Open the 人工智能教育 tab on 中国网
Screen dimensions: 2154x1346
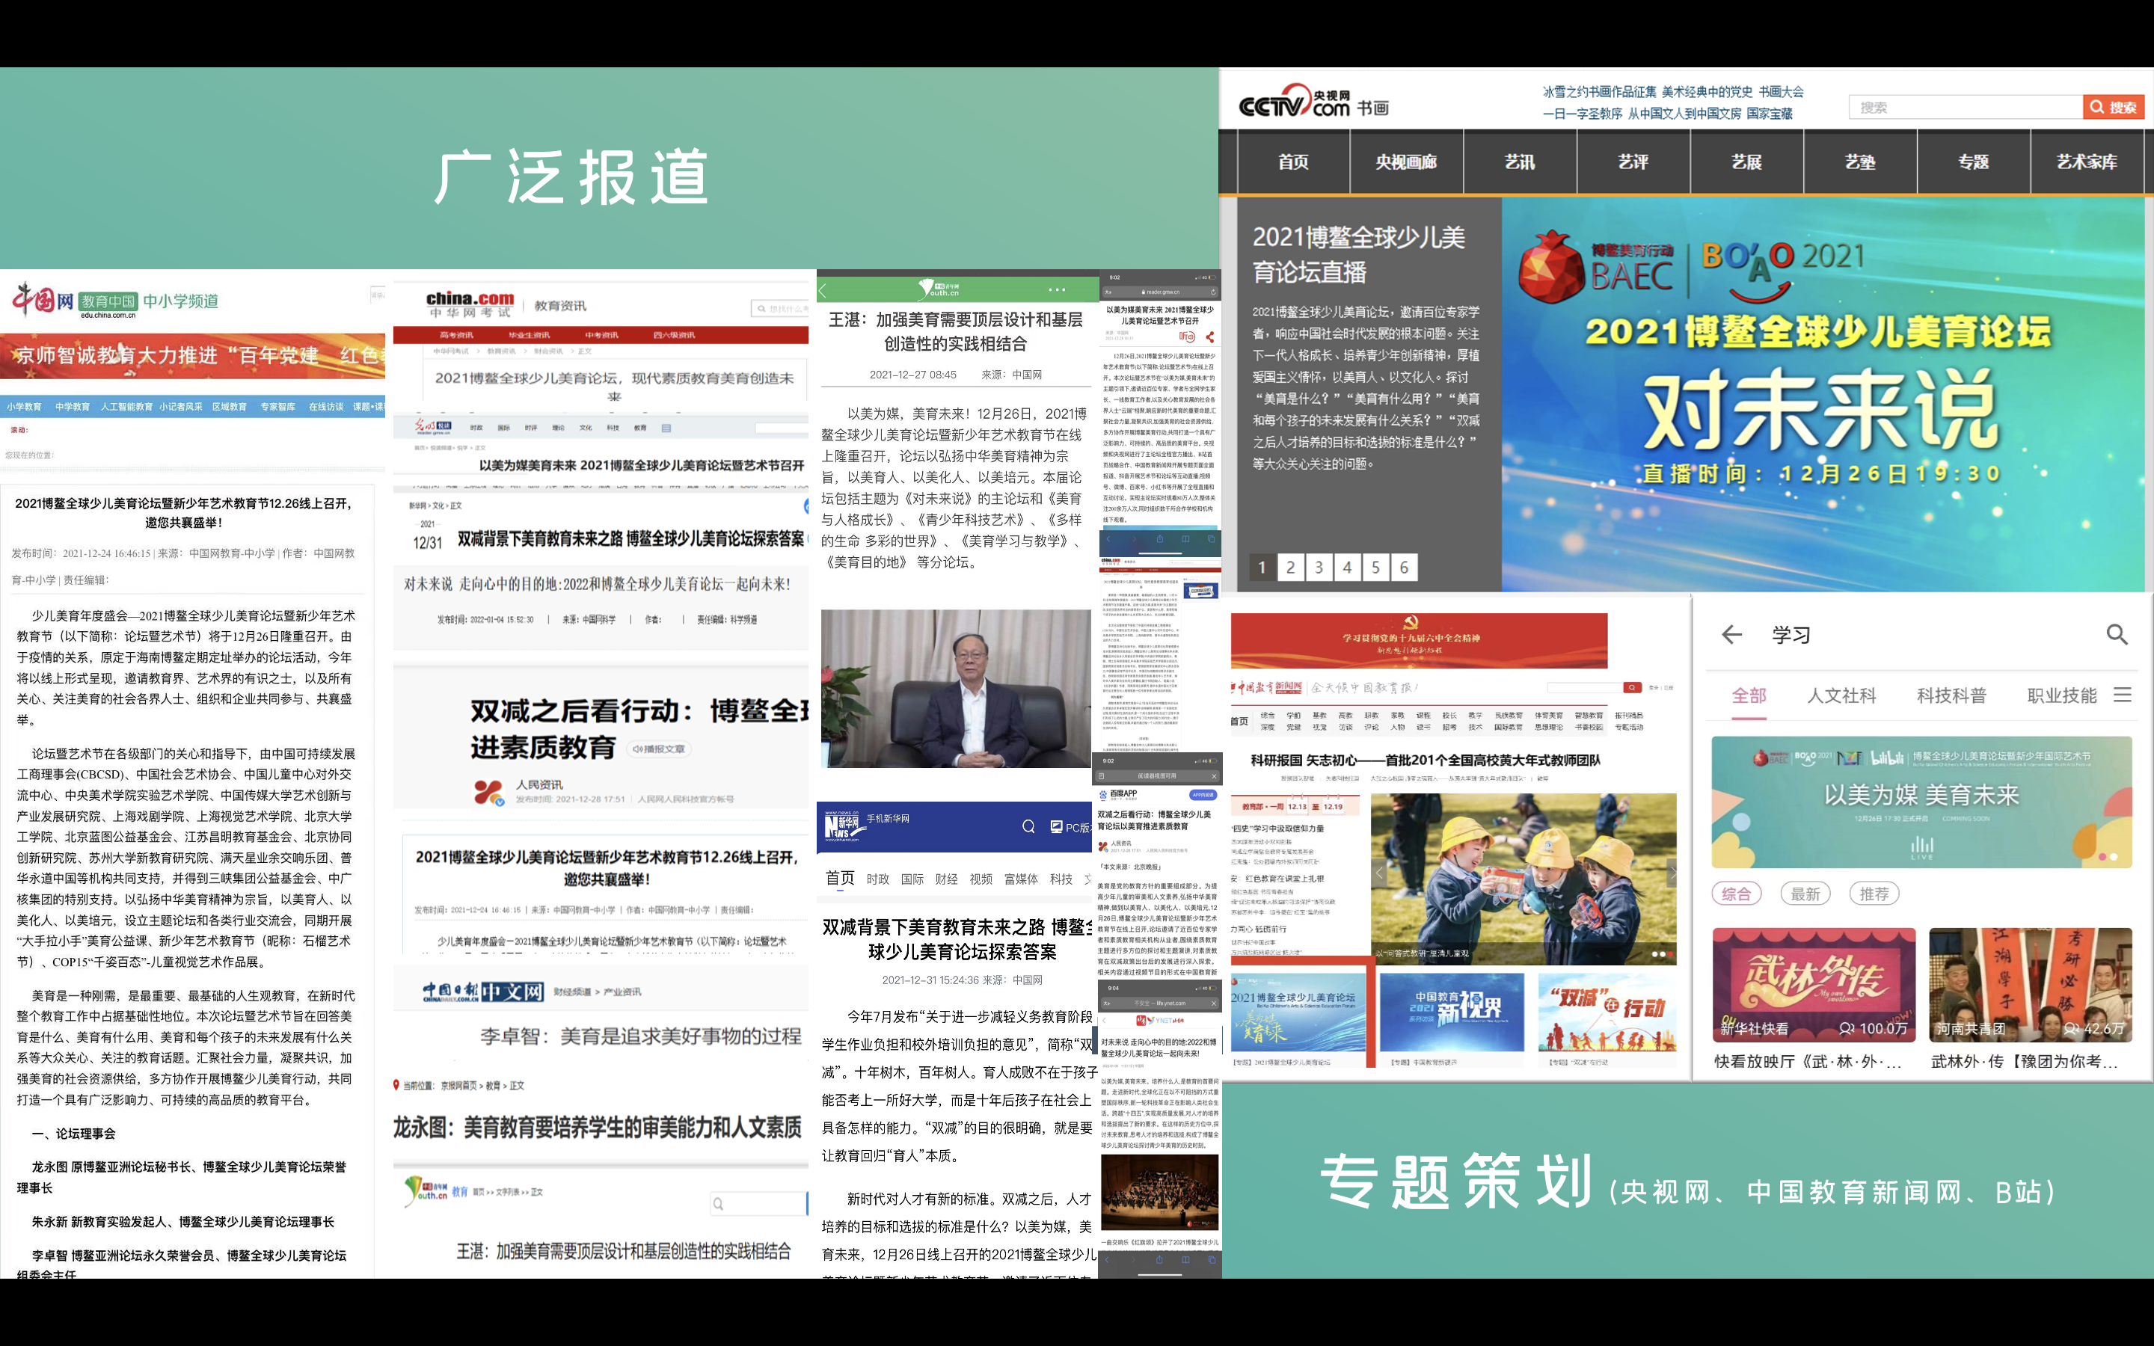pos(126,407)
